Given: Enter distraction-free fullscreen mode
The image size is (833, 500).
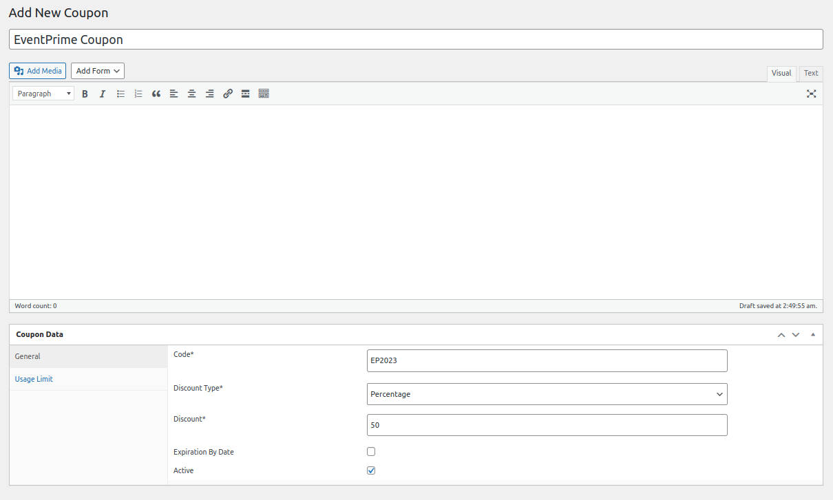Looking at the screenshot, I should (811, 94).
